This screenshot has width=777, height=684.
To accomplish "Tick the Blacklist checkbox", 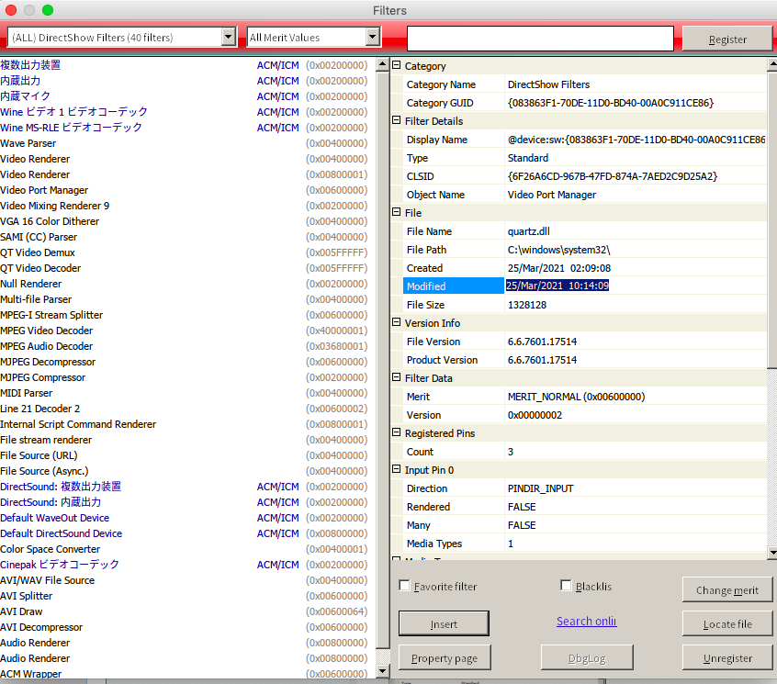I will pos(567,586).
